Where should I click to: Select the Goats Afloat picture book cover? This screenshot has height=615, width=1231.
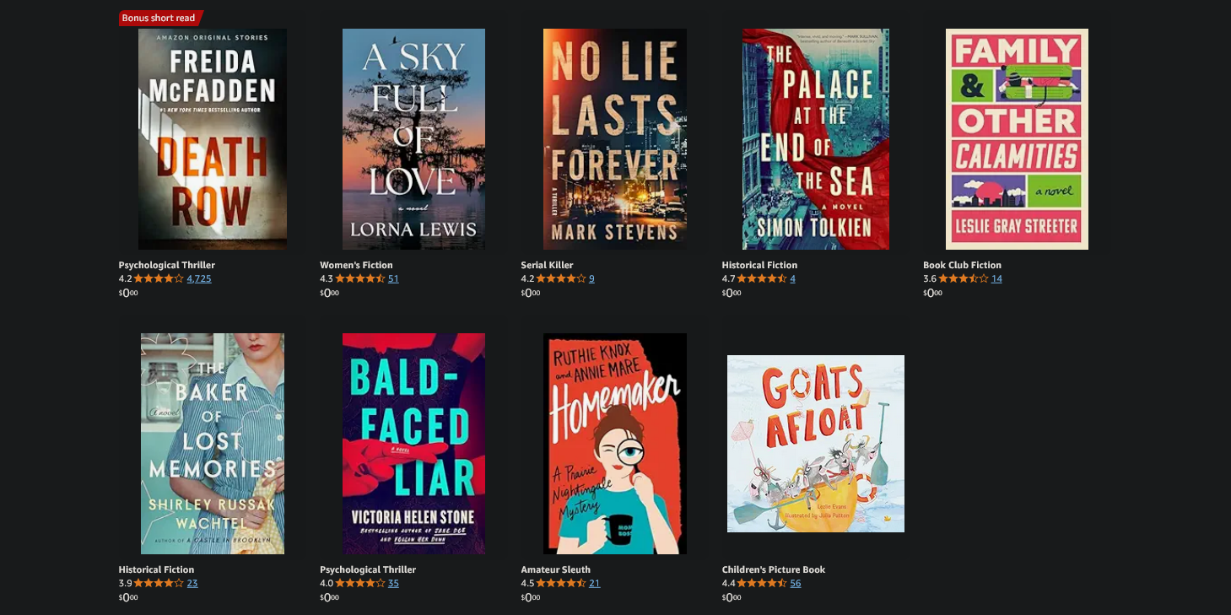(x=816, y=444)
